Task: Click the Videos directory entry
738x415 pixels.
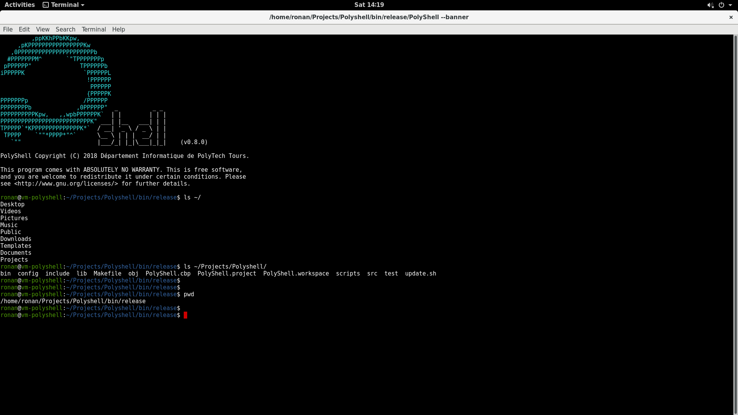Action: (x=11, y=211)
